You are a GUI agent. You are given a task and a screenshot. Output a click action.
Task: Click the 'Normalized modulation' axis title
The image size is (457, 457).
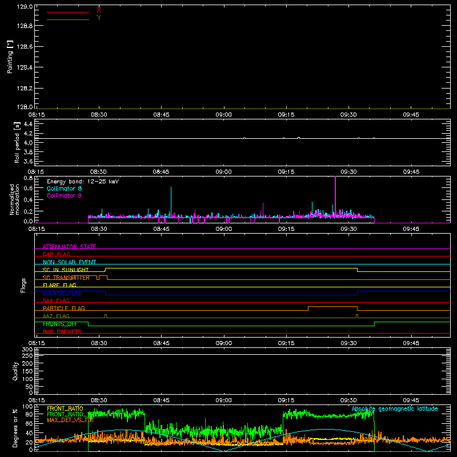click(14, 199)
